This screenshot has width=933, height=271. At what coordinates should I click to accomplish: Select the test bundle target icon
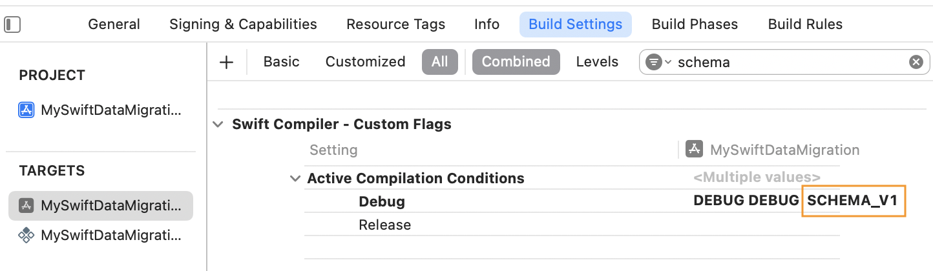pyautogui.click(x=26, y=235)
